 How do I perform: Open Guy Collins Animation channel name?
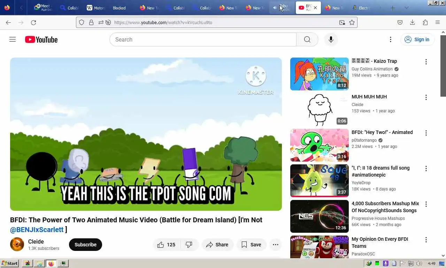372,69
